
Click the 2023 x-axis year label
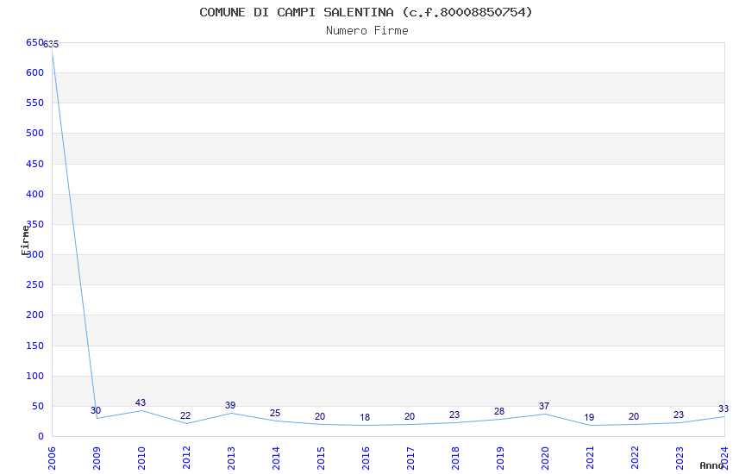(680, 458)
